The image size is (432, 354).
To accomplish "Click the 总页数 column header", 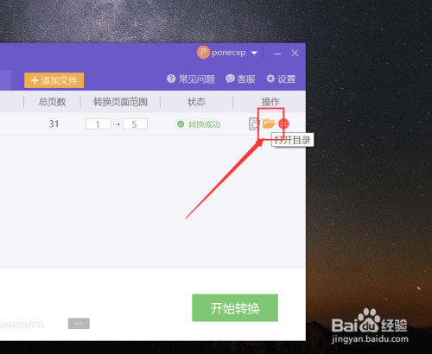I will (52, 102).
